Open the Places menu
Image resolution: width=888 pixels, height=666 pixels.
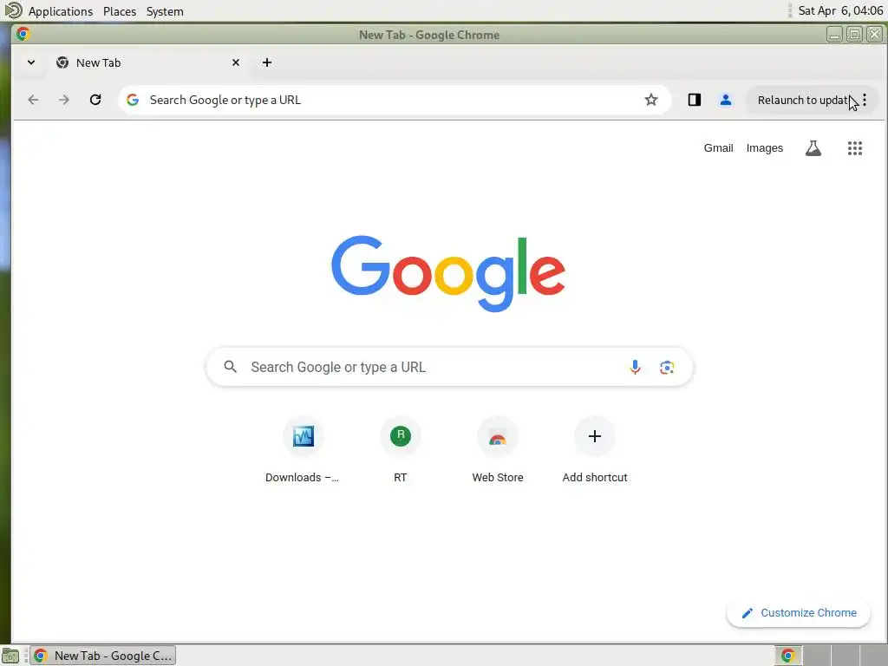click(120, 11)
